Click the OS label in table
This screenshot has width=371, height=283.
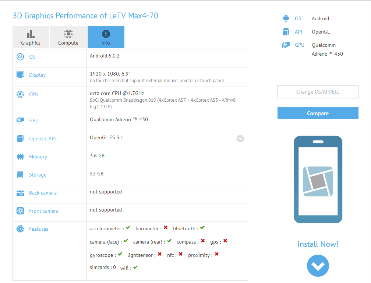pyautogui.click(x=32, y=57)
